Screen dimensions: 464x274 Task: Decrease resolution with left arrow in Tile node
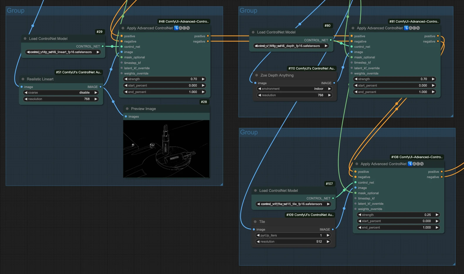258,241
